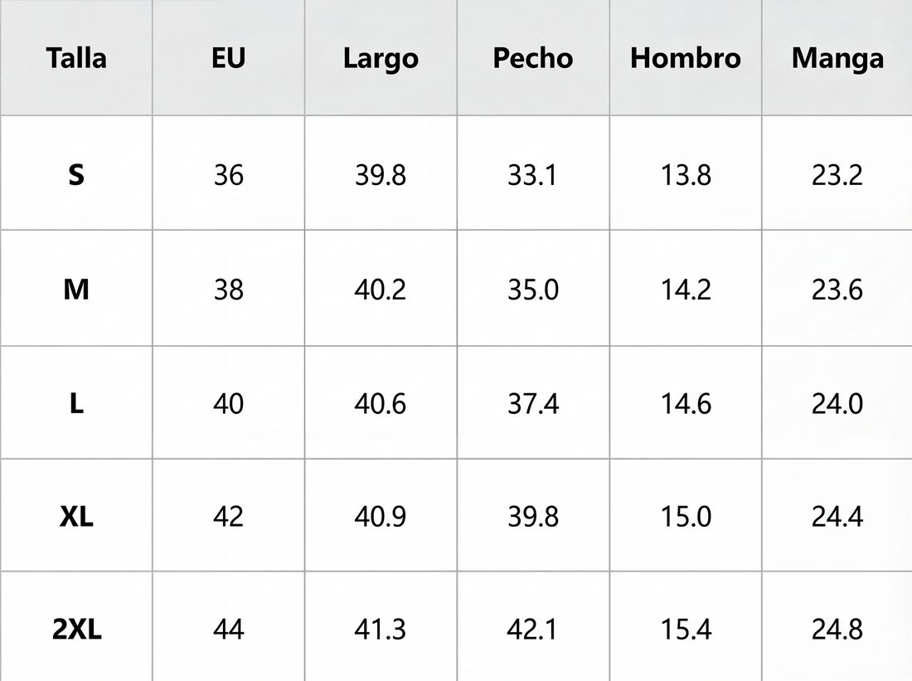
Task: Select EU size 36 cell
Action: pyautogui.click(x=229, y=175)
